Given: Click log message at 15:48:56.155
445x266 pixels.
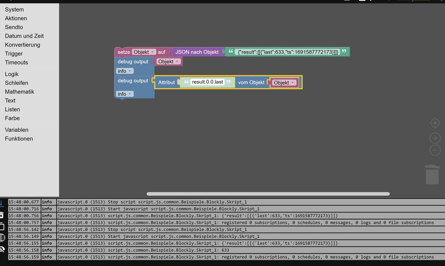Looking at the screenshot, I should click(251, 243).
